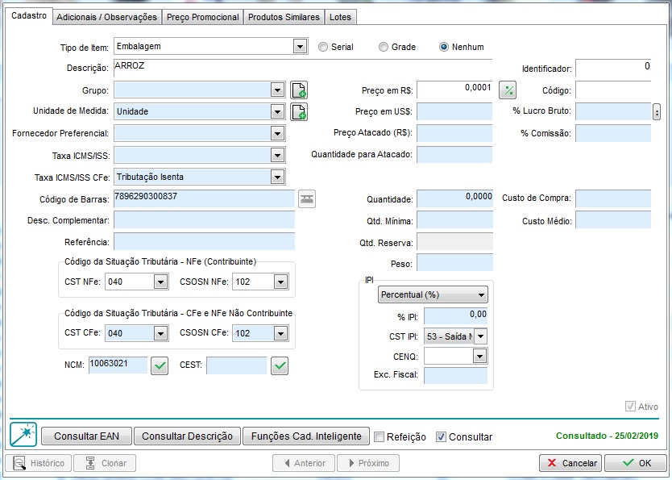Click the NCM field showing 10063021

coord(118,365)
